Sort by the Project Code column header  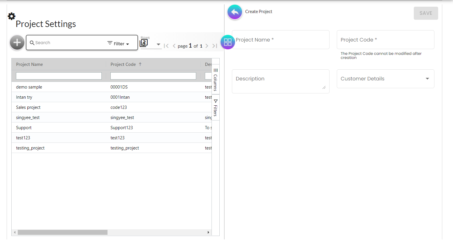point(123,64)
